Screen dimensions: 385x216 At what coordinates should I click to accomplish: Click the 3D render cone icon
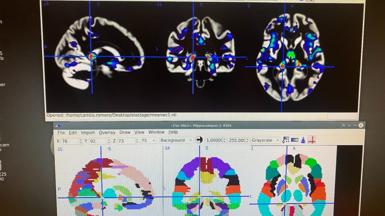[x=303, y=140]
